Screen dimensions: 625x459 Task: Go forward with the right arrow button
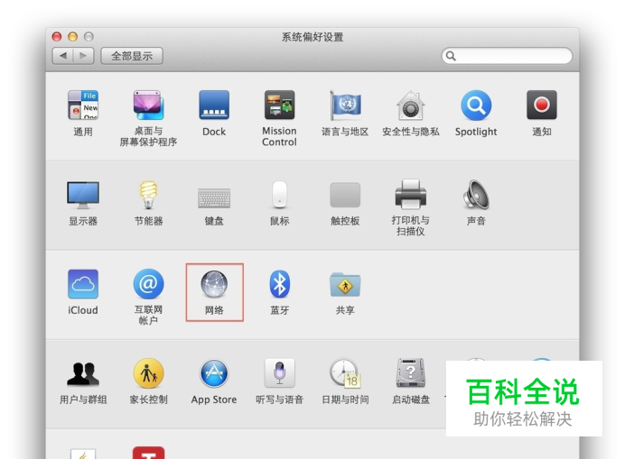click(83, 56)
